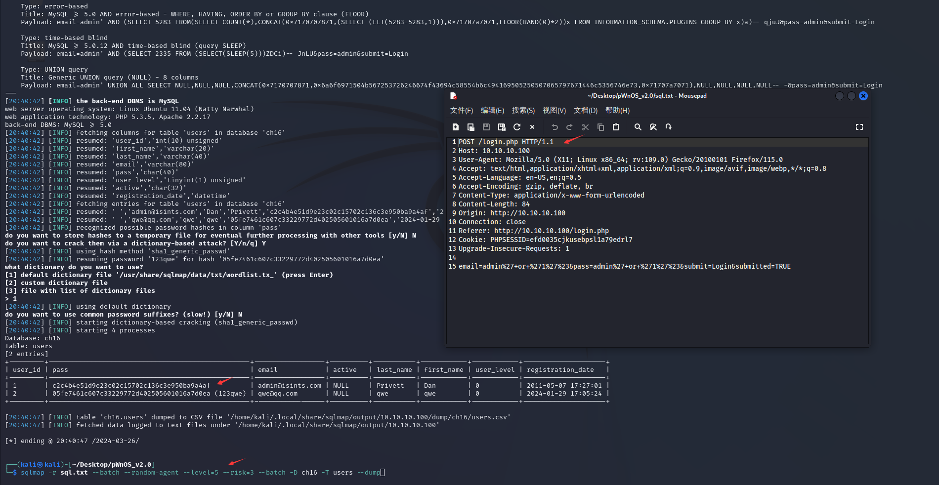Click the email=admin POST body line

(x=625, y=266)
